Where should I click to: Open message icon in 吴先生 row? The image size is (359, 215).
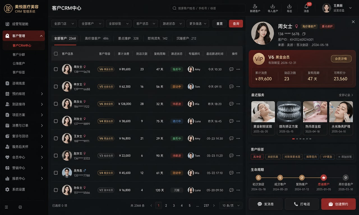pos(231,173)
